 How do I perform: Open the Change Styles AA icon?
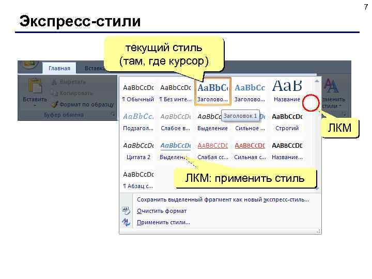coord(331,86)
